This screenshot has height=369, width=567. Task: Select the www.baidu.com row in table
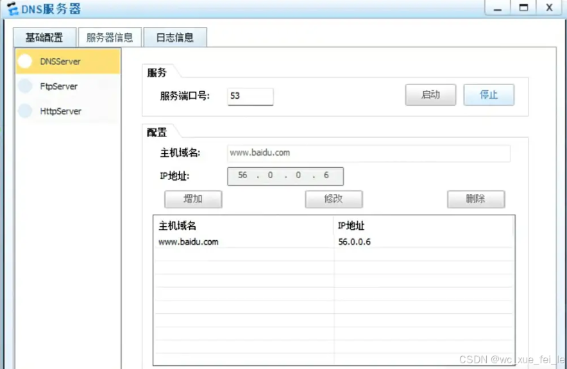click(334, 242)
